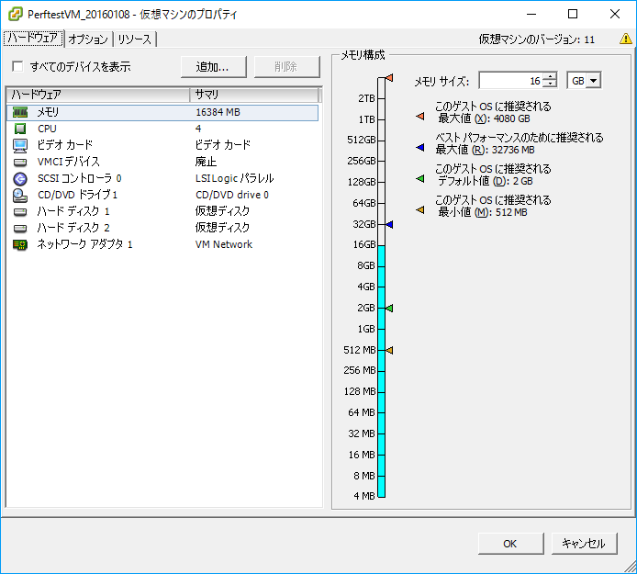Image resolution: width=637 pixels, height=574 pixels.
Task: Click the yellow warning triangle icon
Action: [626, 39]
